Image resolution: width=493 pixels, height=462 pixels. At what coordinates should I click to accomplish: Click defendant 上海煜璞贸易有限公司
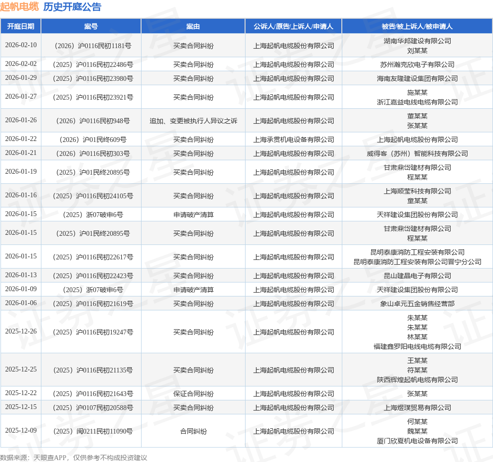click(417, 408)
